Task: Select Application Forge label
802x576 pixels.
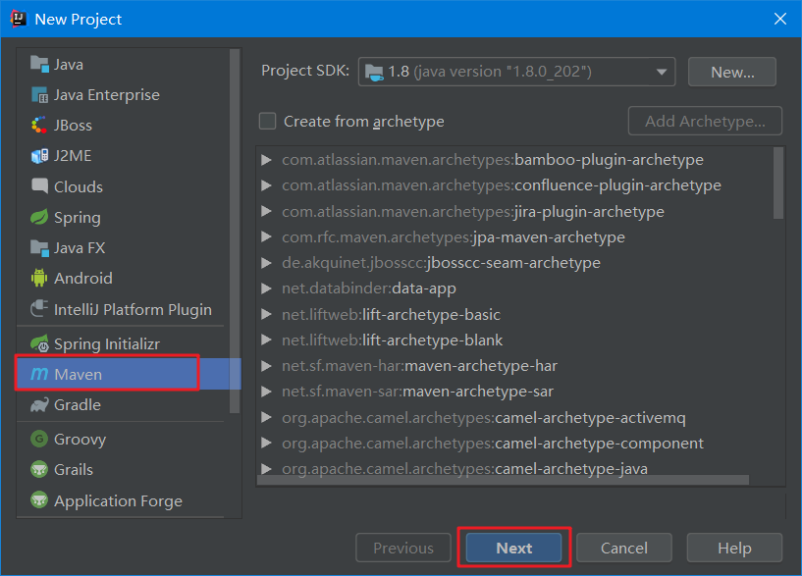Action: pyautogui.click(x=118, y=500)
